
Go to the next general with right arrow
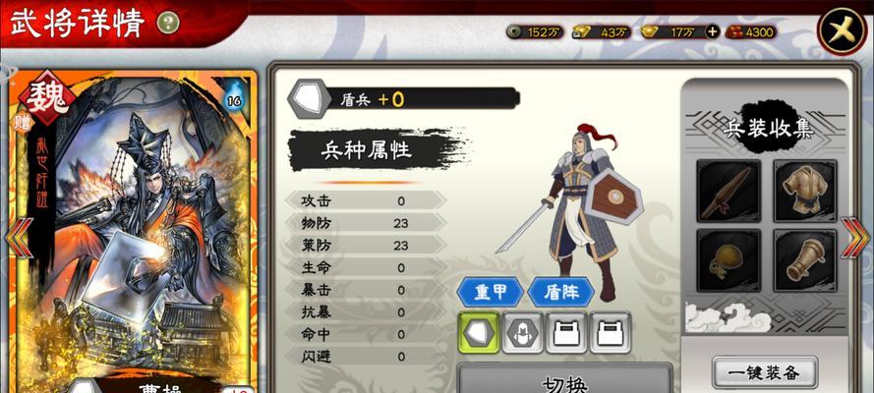(x=855, y=238)
